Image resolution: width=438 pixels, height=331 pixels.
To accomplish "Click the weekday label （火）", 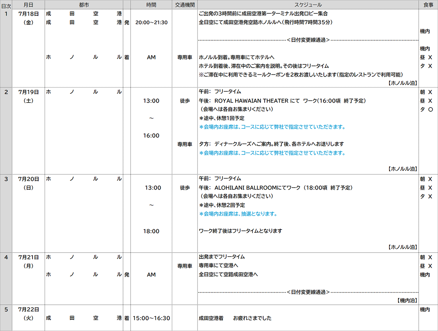I will [28, 318].
